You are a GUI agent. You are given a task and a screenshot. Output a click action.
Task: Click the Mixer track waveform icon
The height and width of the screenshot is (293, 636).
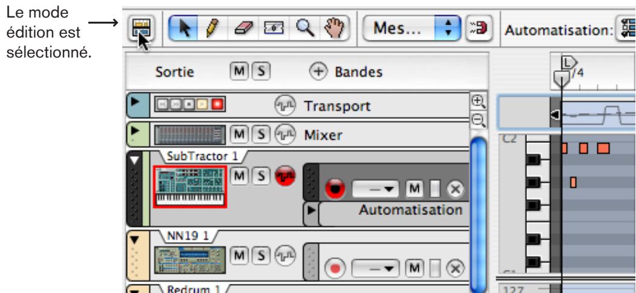(285, 135)
